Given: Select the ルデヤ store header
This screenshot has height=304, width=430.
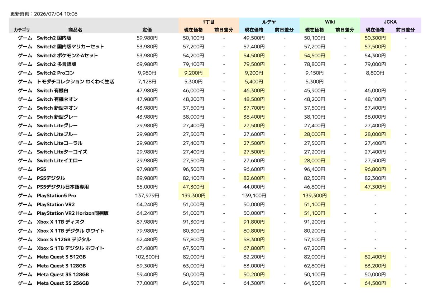Looking at the screenshot, I should tap(269, 22).
